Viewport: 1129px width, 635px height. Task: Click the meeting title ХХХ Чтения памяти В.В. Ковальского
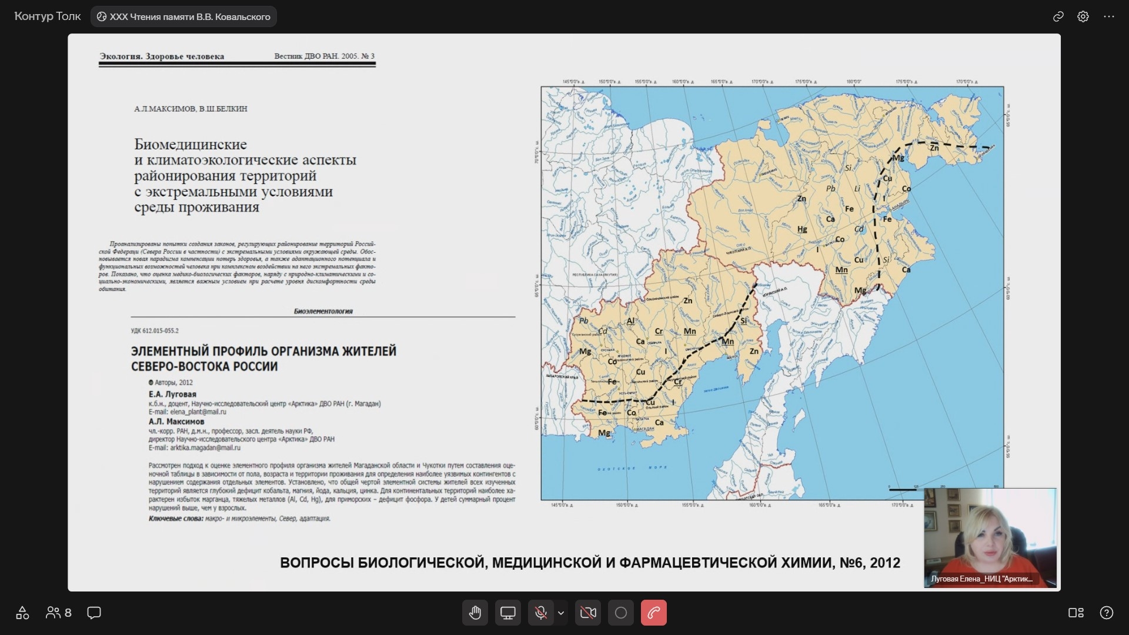click(x=183, y=16)
